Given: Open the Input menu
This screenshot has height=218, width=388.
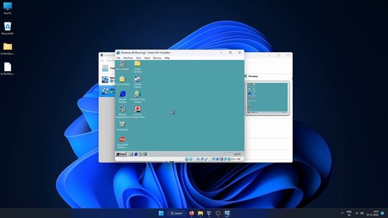Looking at the screenshot, I should (147, 58).
